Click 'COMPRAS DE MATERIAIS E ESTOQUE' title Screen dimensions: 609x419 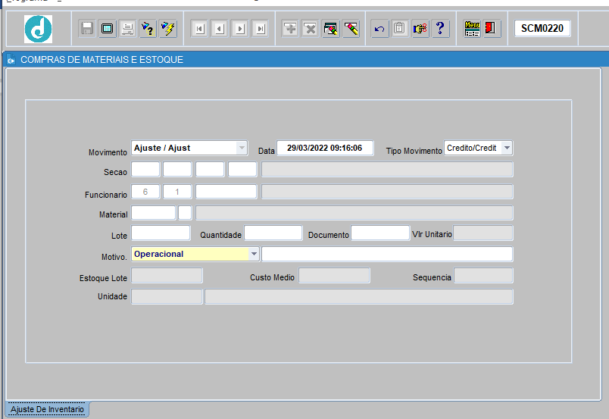pyautogui.click(x=101, y=59)
